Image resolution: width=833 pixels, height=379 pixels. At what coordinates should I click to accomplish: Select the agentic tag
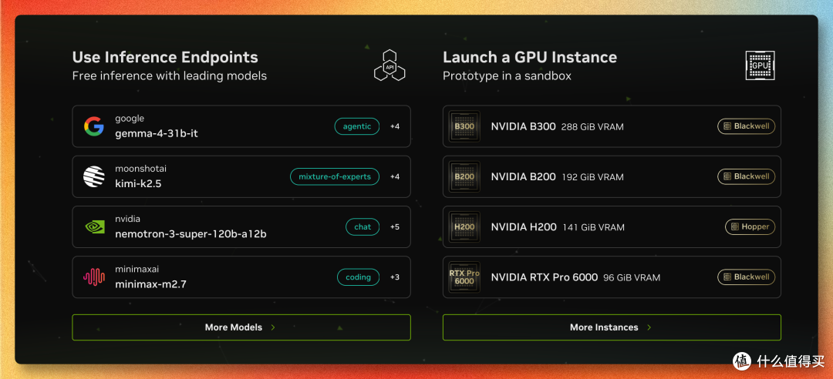pyautogui.click(x=357, y=126)
